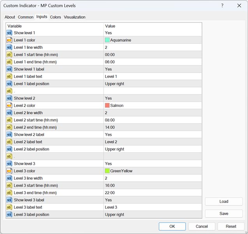The width and height of the screenshot is (248, 234).
Task: Click the color icon beside Level 3 color
Action: (x=9, y=171)
